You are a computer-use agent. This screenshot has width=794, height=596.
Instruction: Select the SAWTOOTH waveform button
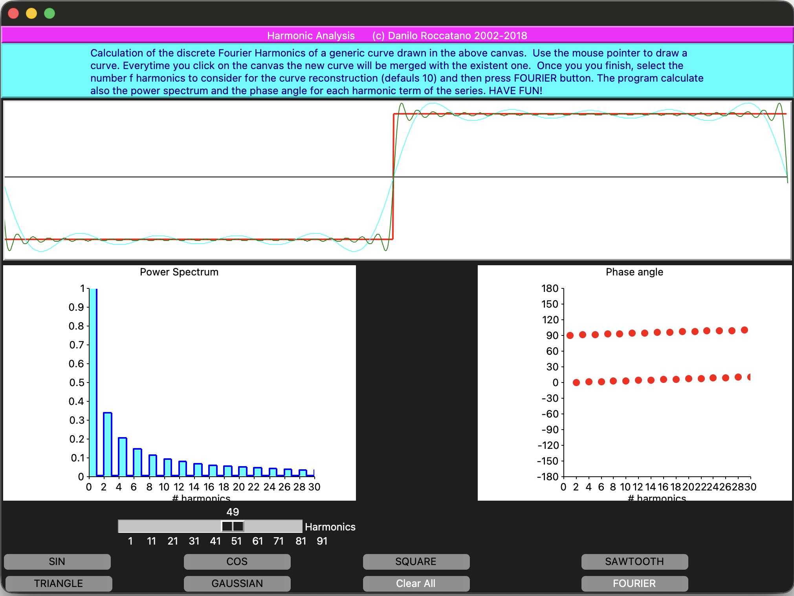click(634, 561)
